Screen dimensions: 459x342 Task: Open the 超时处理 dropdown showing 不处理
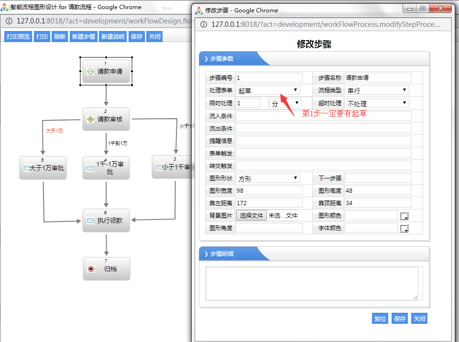377,103
